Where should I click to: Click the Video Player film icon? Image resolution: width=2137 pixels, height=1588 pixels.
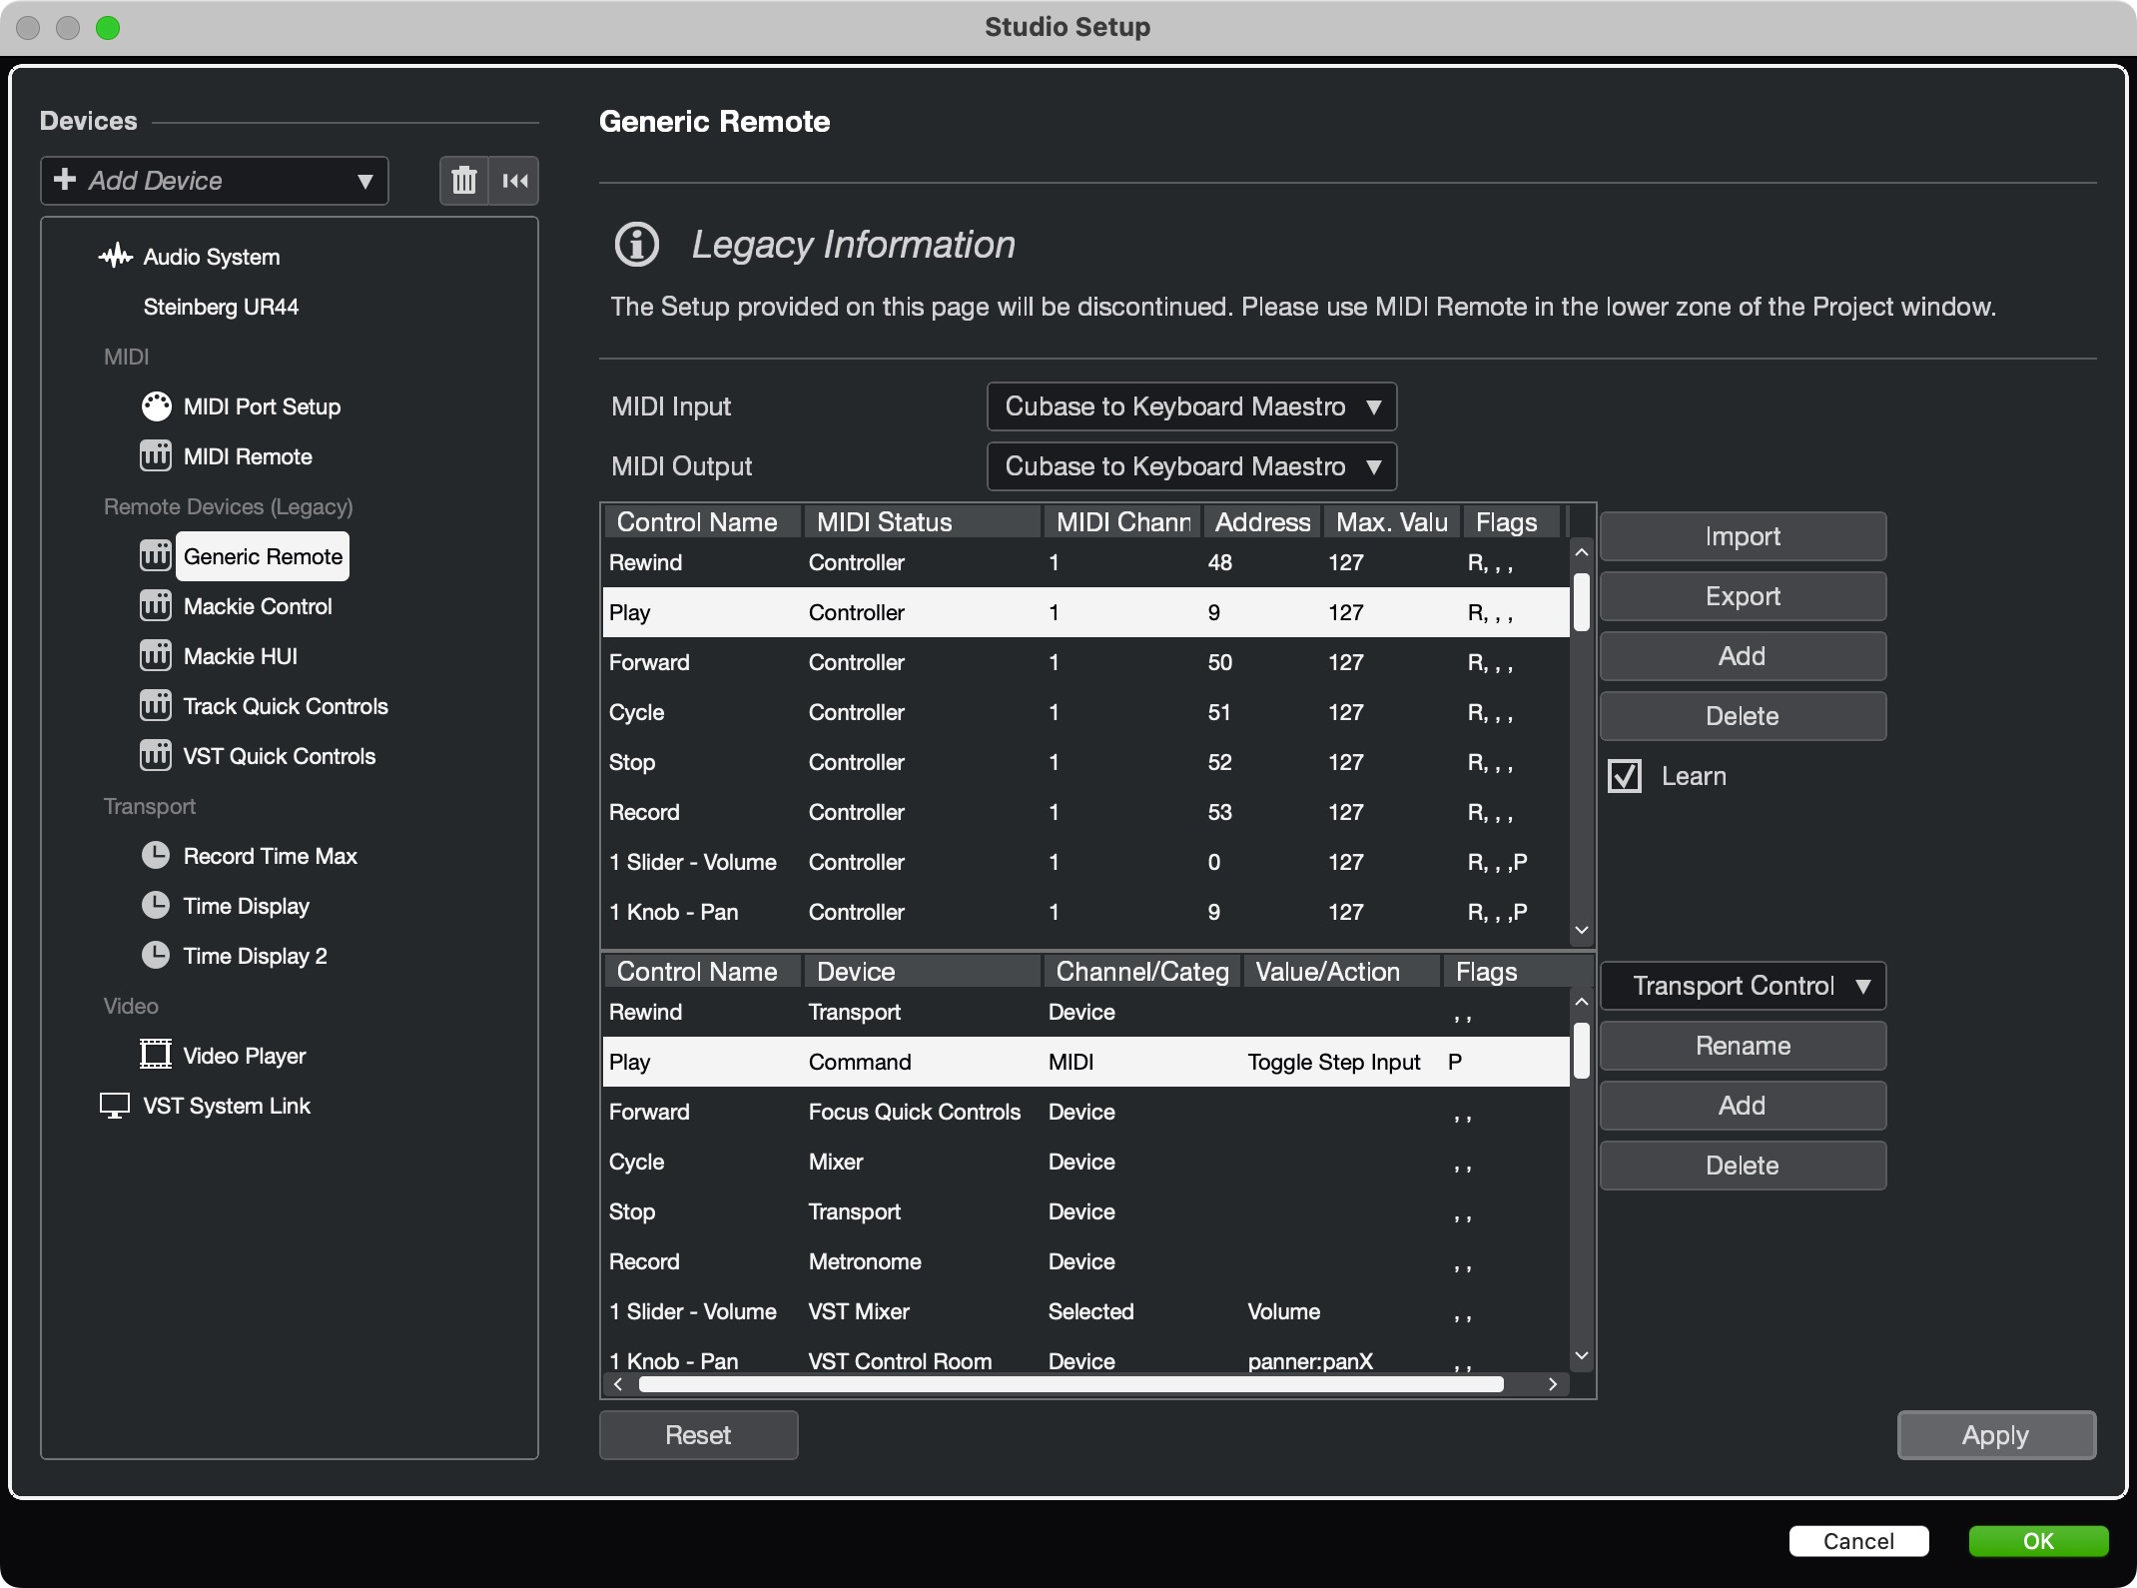pos(156,1055)
